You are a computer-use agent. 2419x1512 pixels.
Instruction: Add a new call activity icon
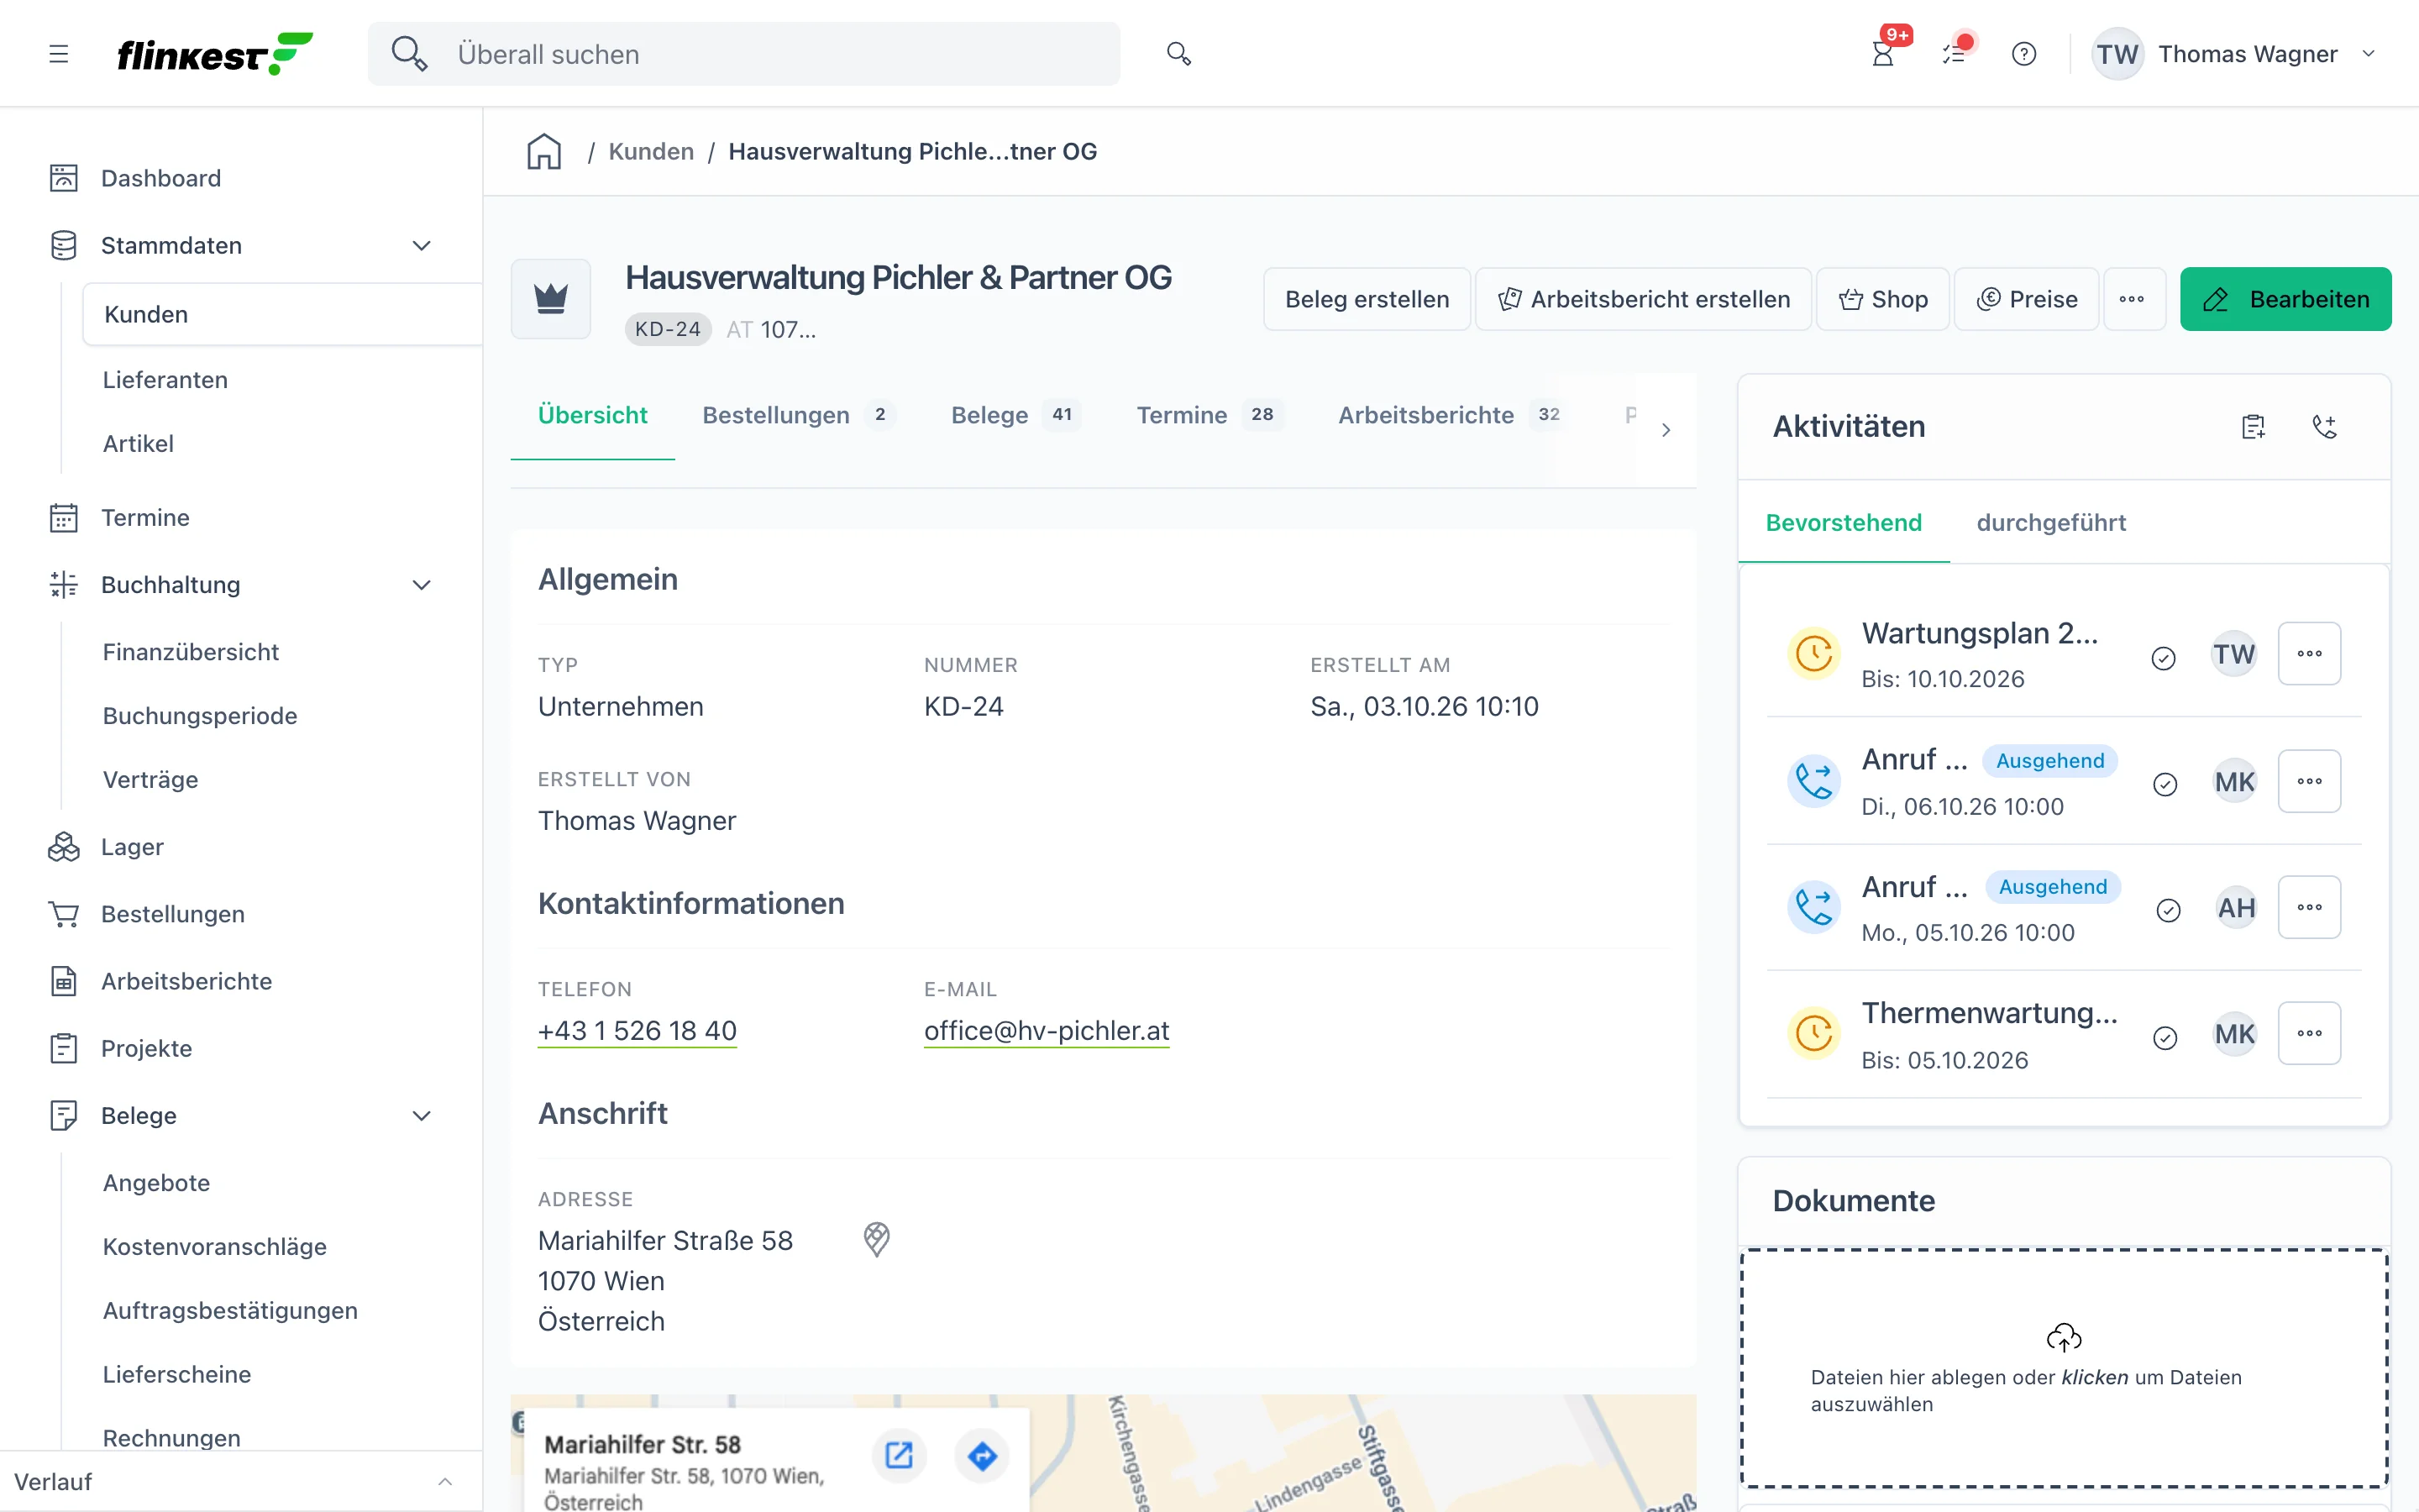pyautogui.click(x=2325, y=427)
